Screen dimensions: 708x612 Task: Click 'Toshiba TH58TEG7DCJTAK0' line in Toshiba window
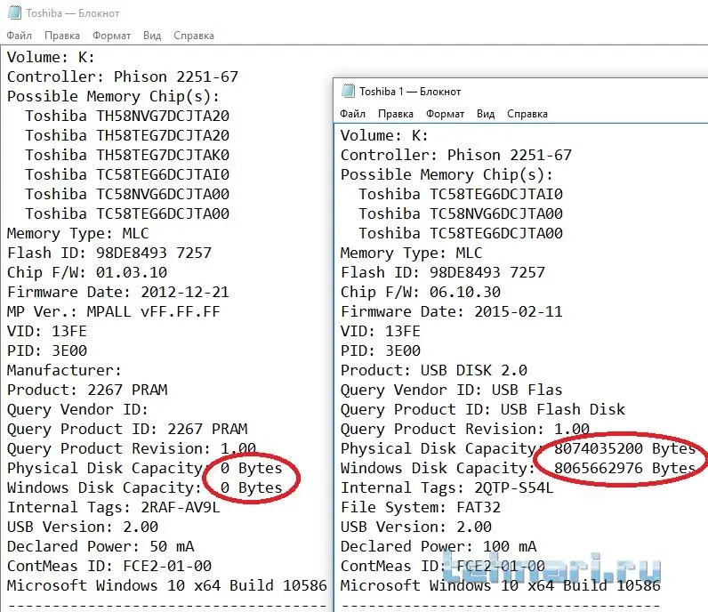click(x=127, y=155)
